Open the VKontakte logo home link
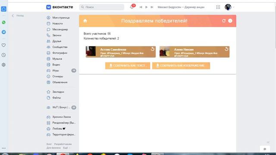Image resolution: width=276 pixels, height=155 pixels. [x=60, y=7]
